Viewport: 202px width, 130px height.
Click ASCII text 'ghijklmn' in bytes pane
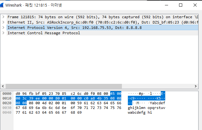coord(137,108)
